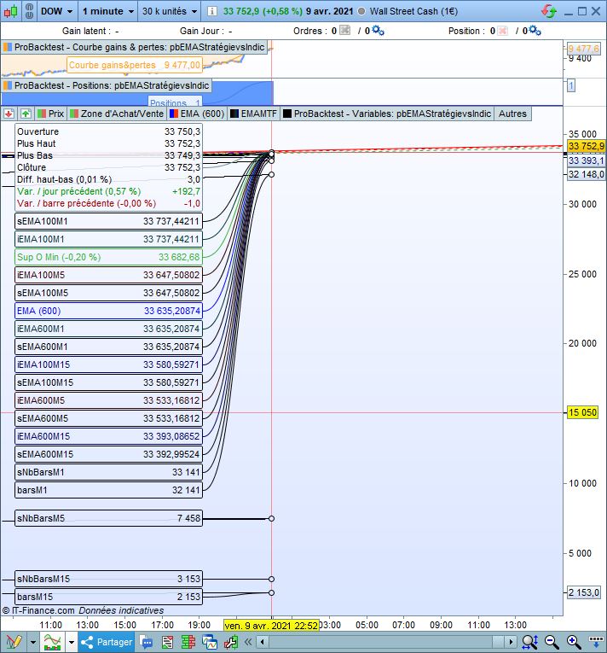Viewport: 607px width, 653px height.
Task: Open the 30 k unités dropdown
Action: coord(171,11)
